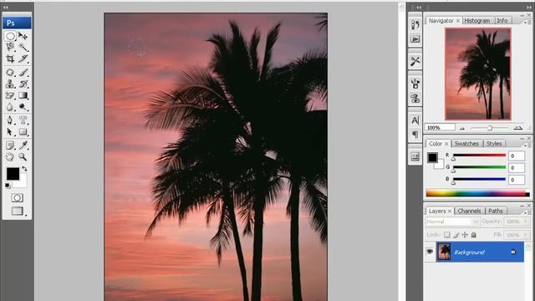Click the toolbox foreground color swatch
This screenshot has width=535, height=301.
[13, 173]
